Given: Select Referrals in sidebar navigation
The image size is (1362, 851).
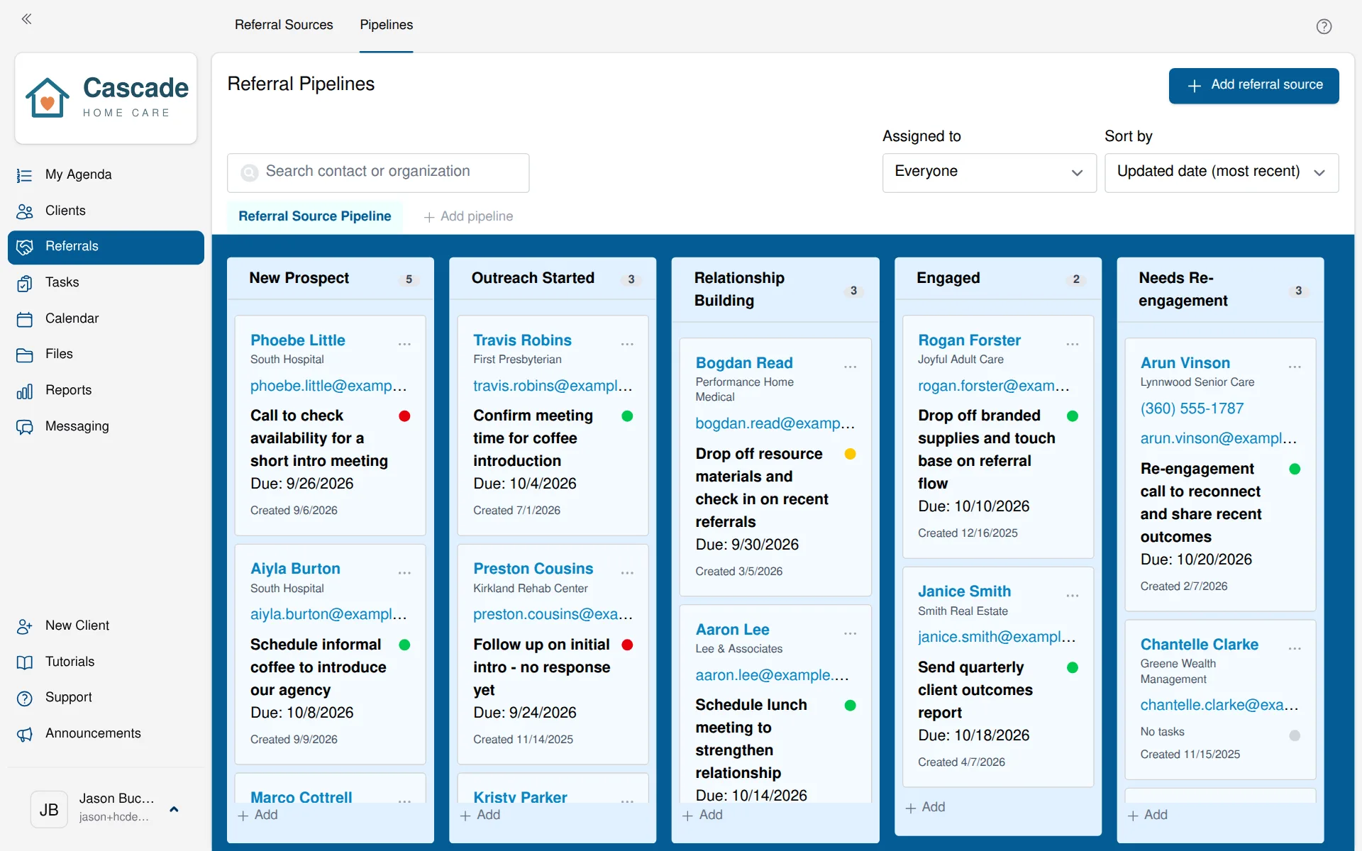Looking at the screenshot, I should click(106, 247).
